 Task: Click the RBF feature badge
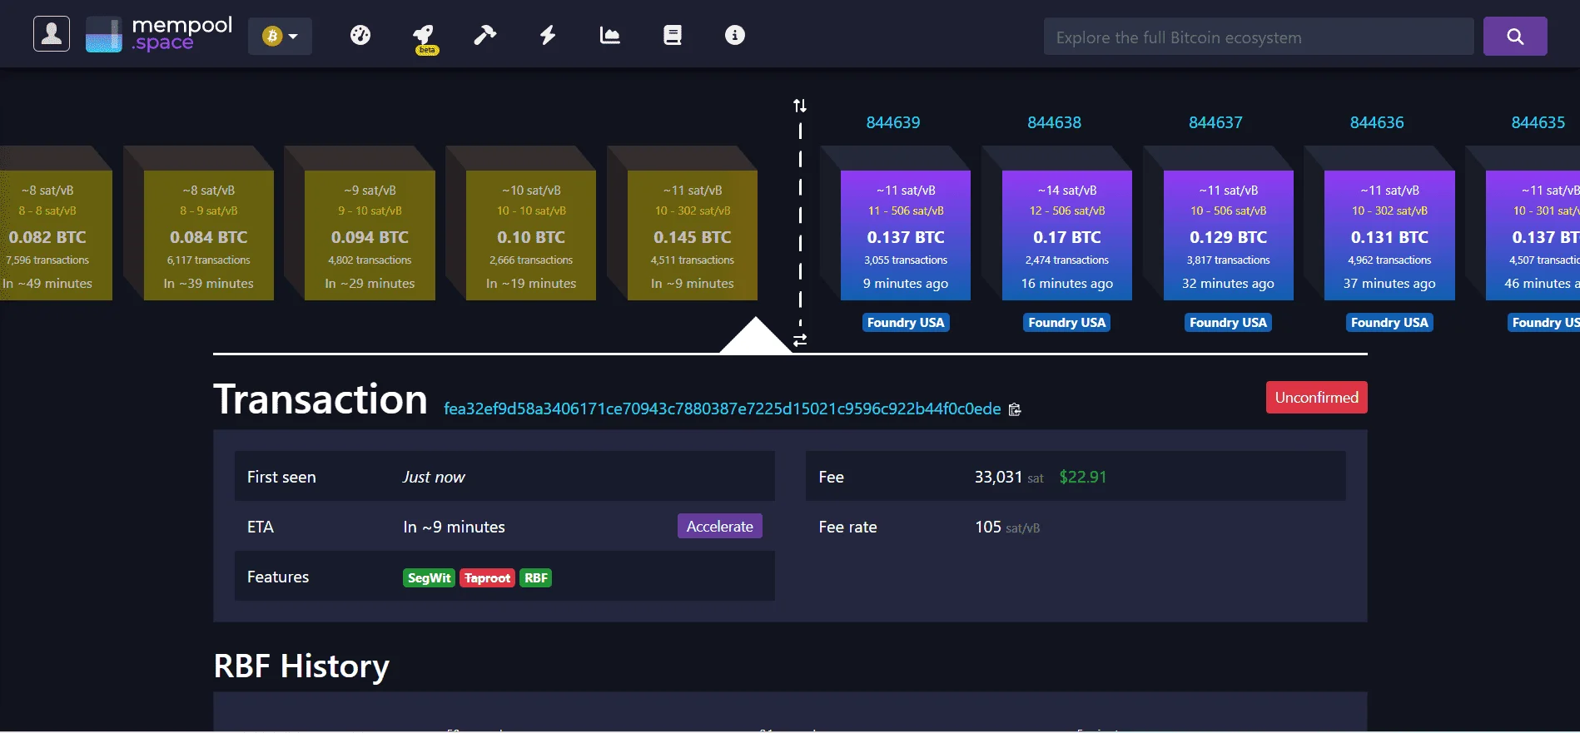point(536,577)
